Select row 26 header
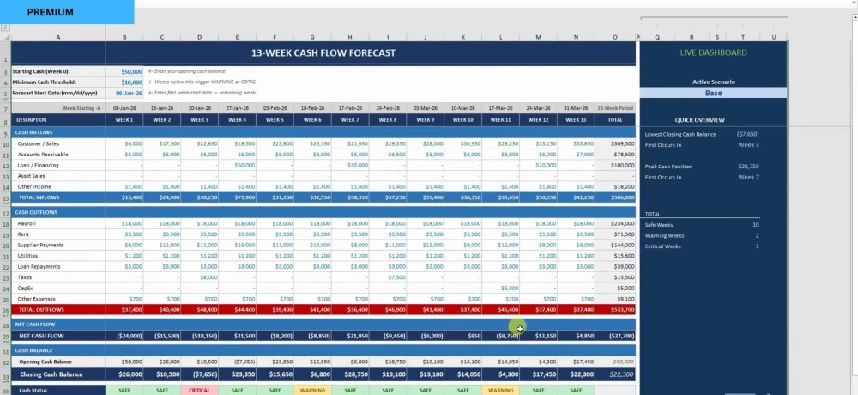The image size is (858, 395). pos(5,310)
